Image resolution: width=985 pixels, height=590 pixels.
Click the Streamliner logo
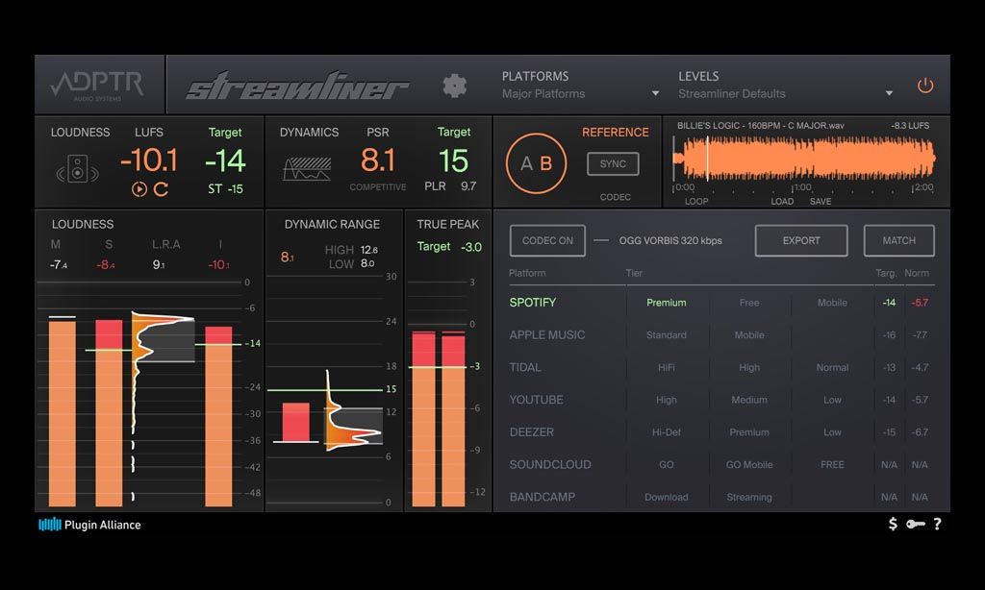(297, 86)
